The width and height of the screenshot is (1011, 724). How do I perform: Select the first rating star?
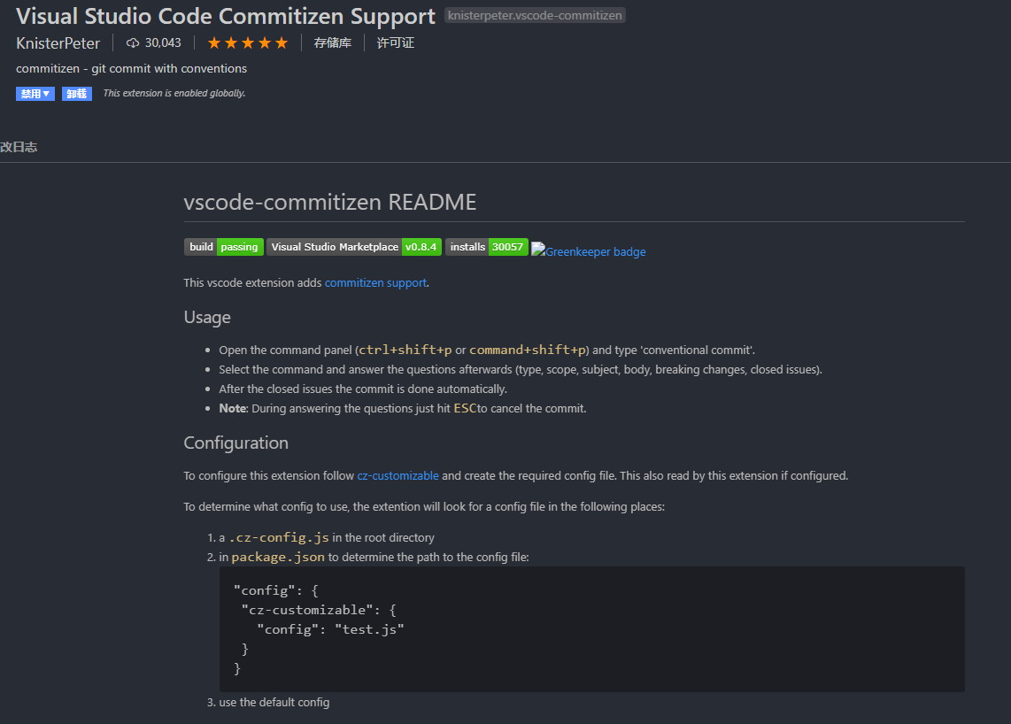[212, 42]
